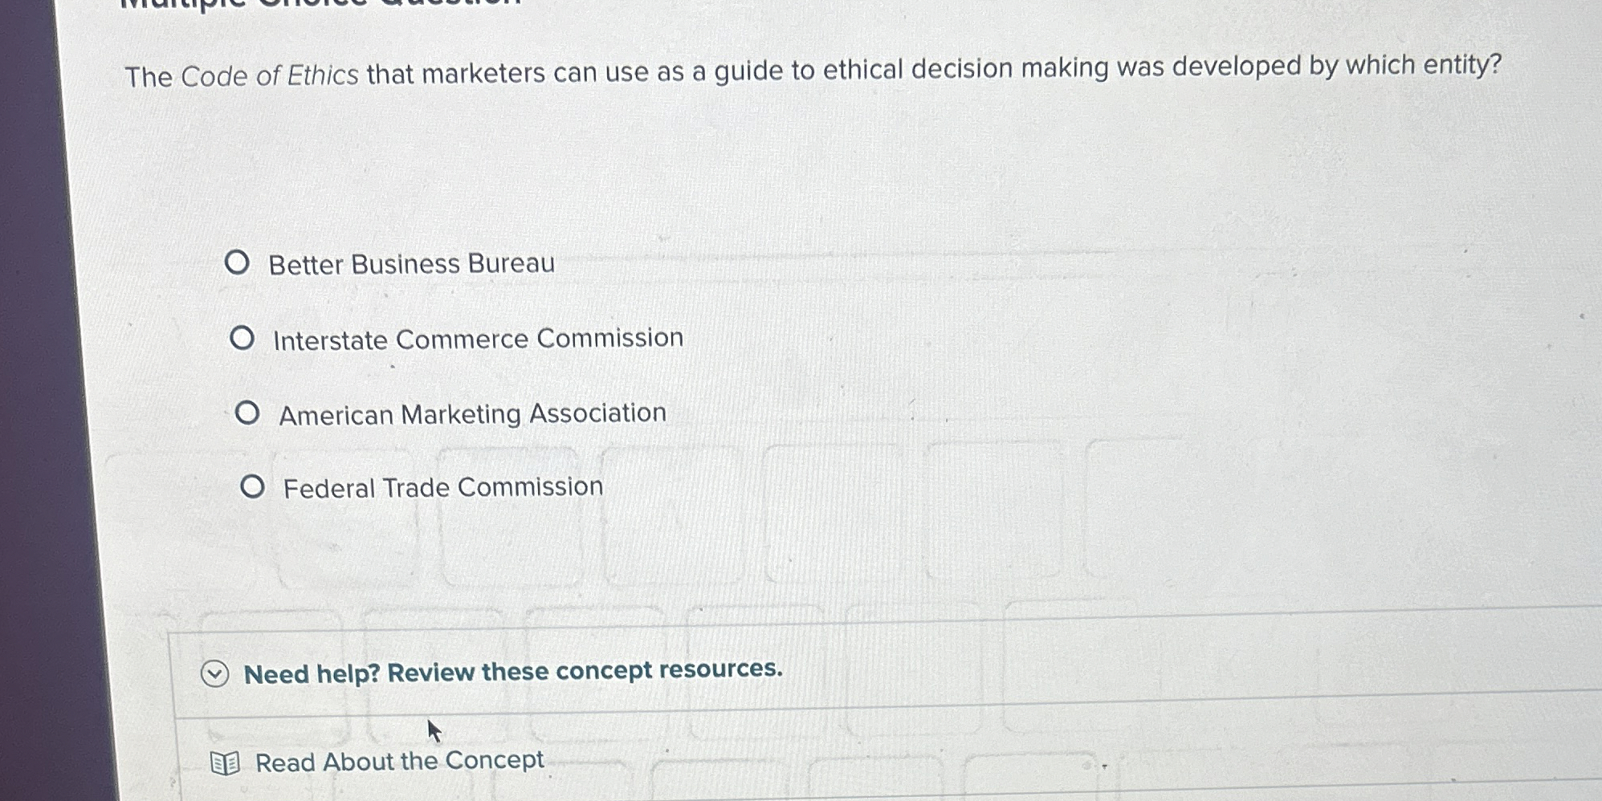Image resolution: width=1602 pixels, height=801 pixels.
Task: Click the Multiple Choice Question header
Action: (x=313, y=6)
